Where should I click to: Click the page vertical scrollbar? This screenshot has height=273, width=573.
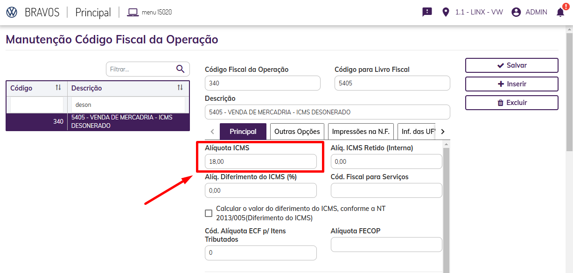tap(569, 91)
